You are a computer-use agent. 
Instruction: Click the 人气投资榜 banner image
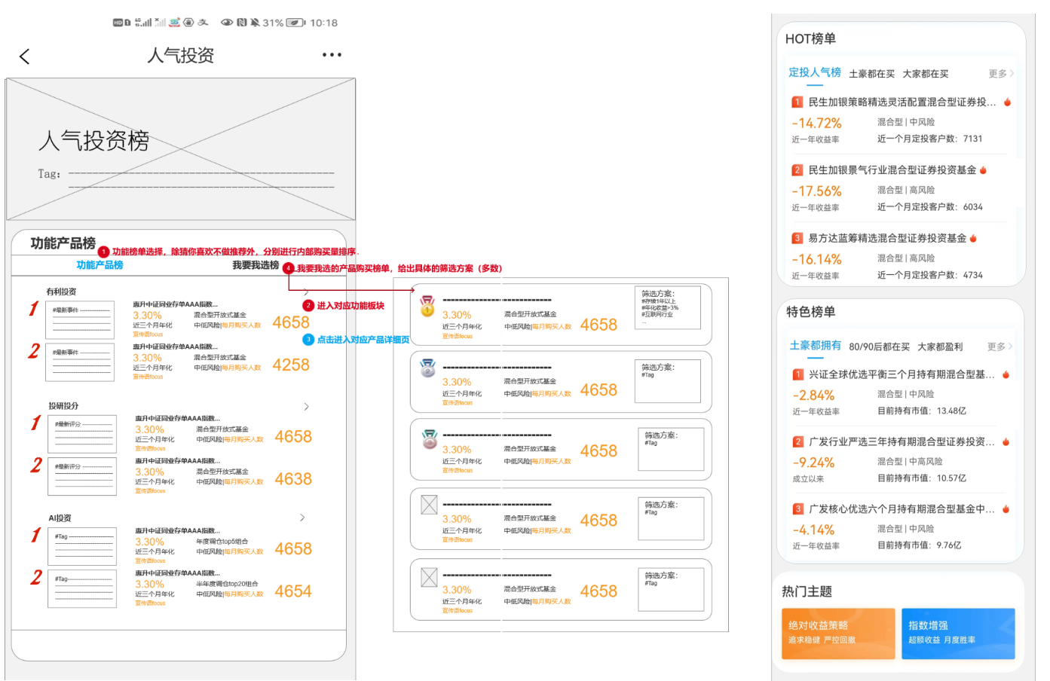pyautogui.click(x=181, y=149)
